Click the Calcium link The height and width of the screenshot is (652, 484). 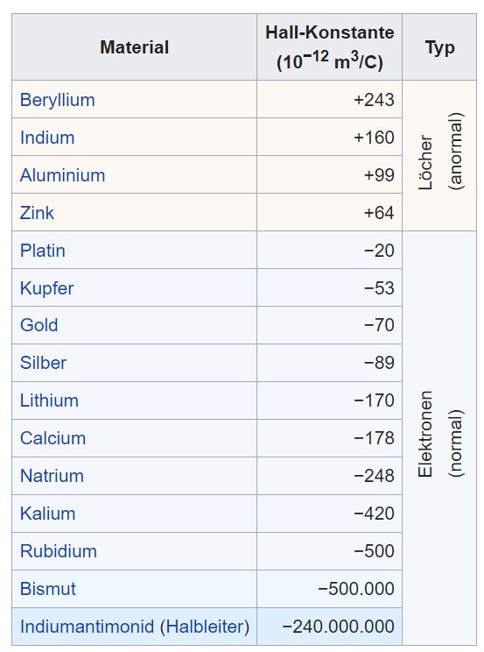[x=53, y=438]
